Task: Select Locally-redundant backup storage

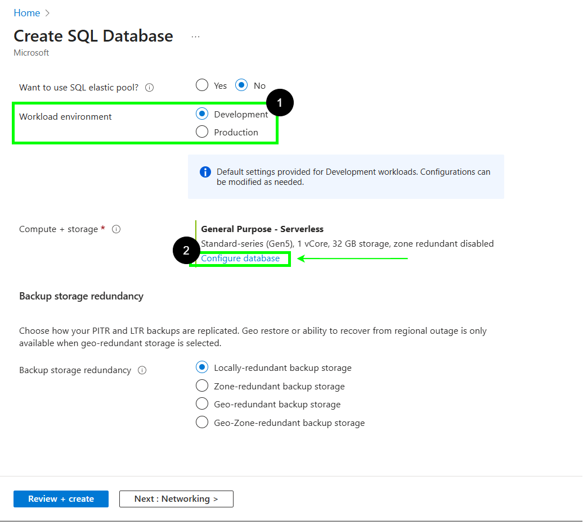Action: tap(202, 367)
